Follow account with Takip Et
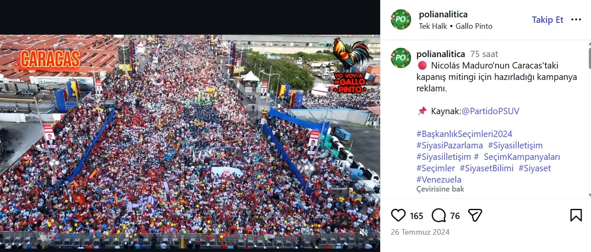Image resolution: width=591 pixels, height=252 pixels. 548,20
